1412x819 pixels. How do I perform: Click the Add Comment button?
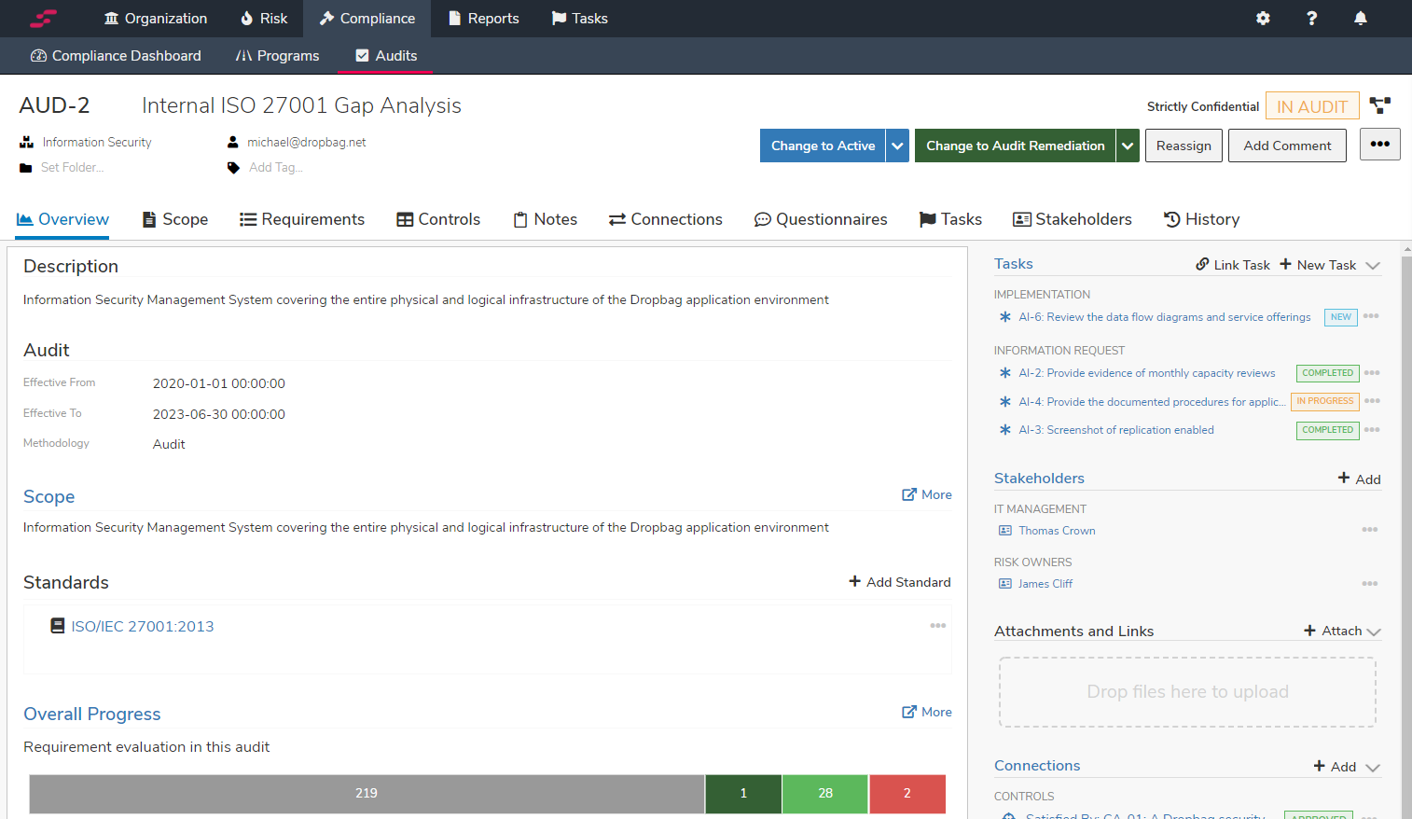coord(1287,146)
